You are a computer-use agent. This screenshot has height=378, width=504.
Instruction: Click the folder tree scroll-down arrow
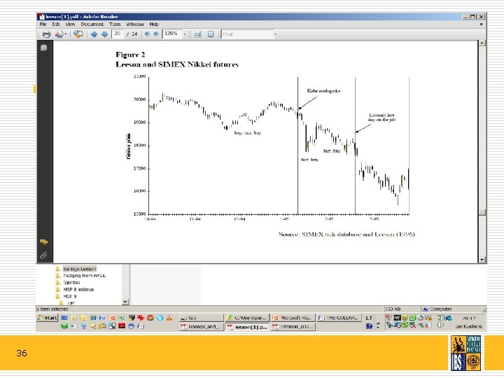[x=125, y=302]
